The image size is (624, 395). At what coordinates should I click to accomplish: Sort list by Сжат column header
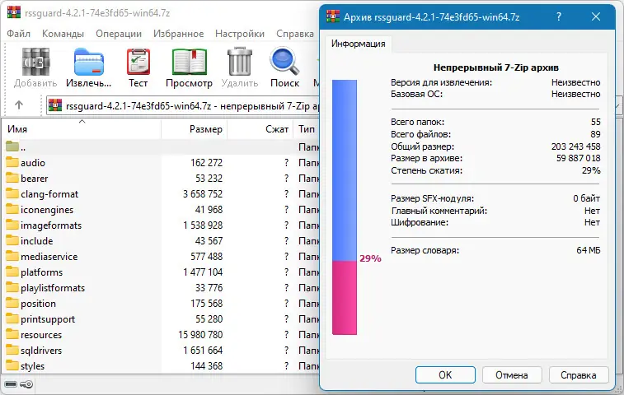(260, 128)
